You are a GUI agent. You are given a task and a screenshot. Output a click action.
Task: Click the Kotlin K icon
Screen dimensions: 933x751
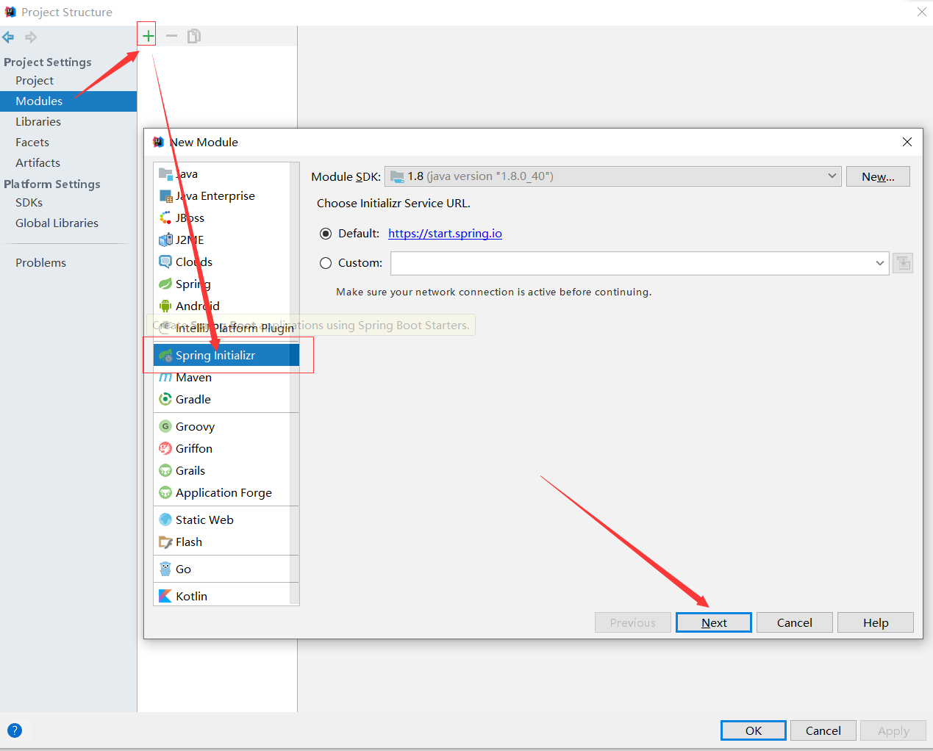tap(165, 597)
